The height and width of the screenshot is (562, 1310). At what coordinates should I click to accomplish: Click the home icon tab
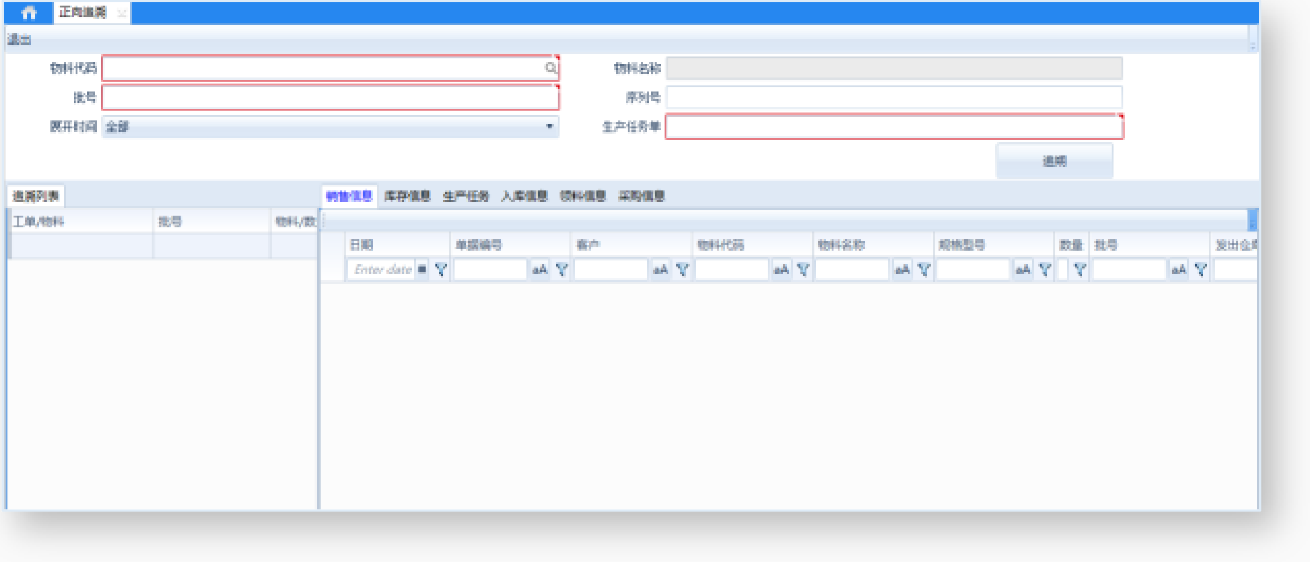tap(28, 13)
